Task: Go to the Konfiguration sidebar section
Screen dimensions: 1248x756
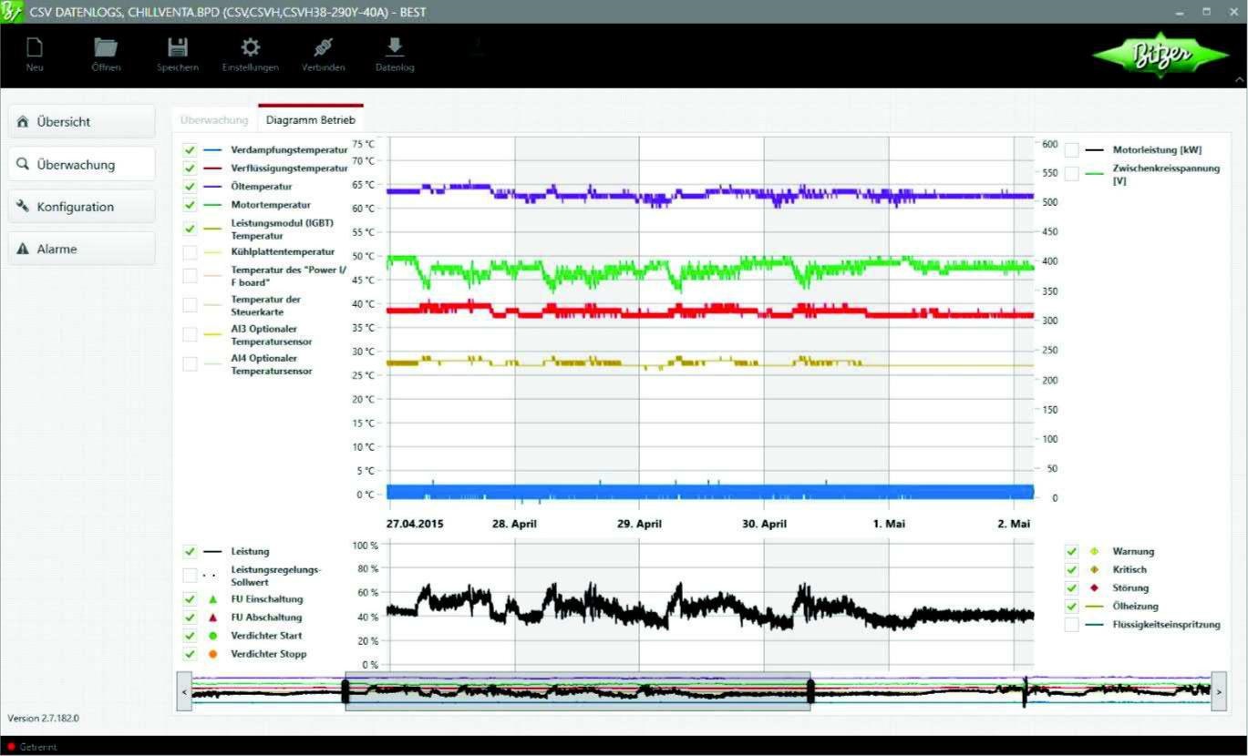Action: point(81,207)
